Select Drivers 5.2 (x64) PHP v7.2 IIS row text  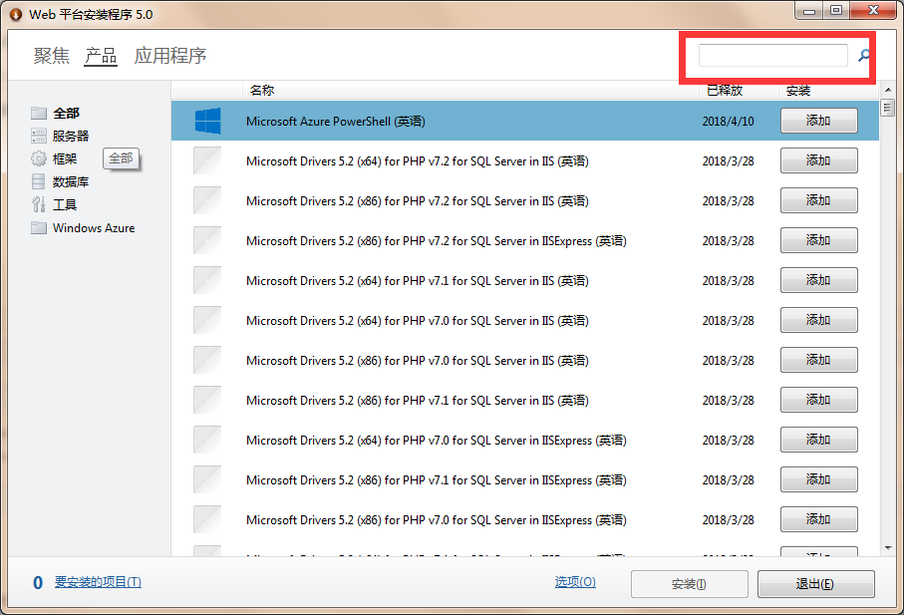[x=418, y=160]
